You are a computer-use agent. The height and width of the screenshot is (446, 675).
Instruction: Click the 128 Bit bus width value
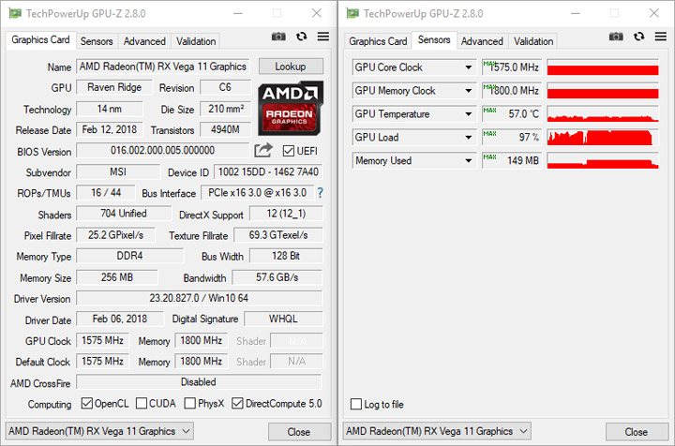(286, 256)
